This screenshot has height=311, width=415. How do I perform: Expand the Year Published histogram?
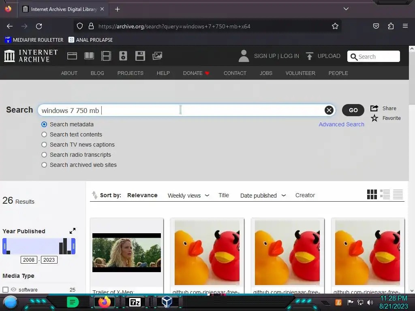coord(73,231)
